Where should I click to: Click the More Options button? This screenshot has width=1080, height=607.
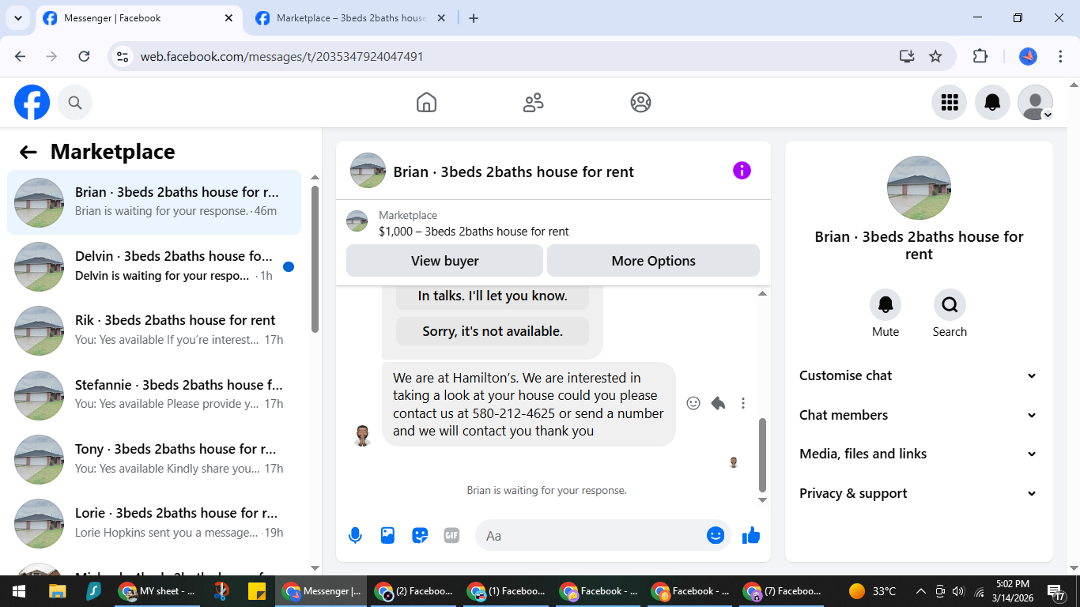coord(653,261)
